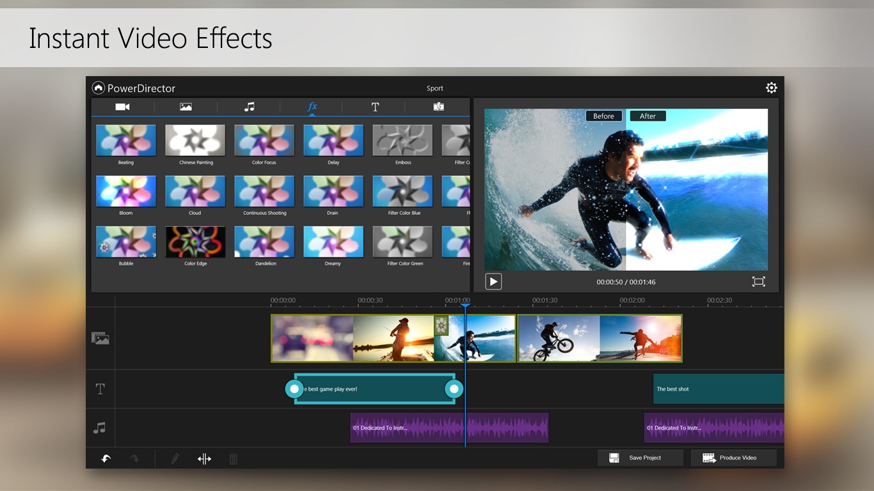Image resolution: width=874 pixels, height=491 pixels.
Task: Undo the last action
Action: 106,458
